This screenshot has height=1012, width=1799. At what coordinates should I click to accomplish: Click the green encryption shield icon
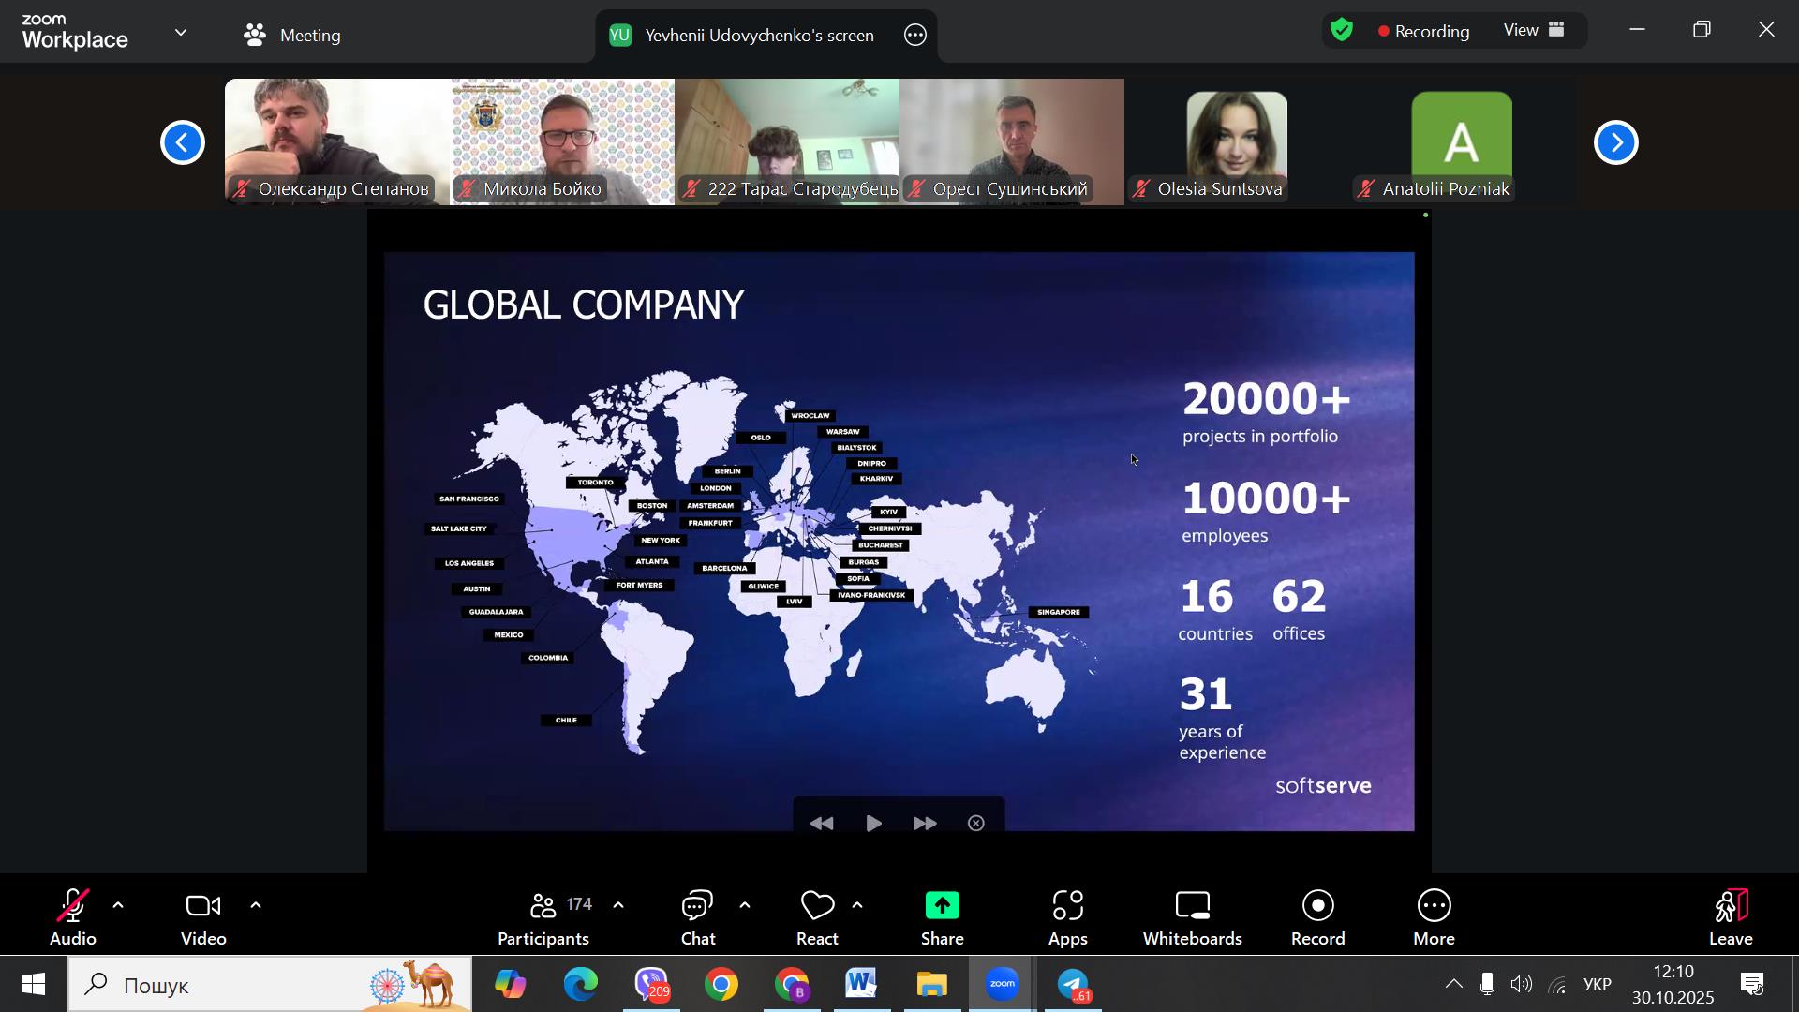point(1342,31)
